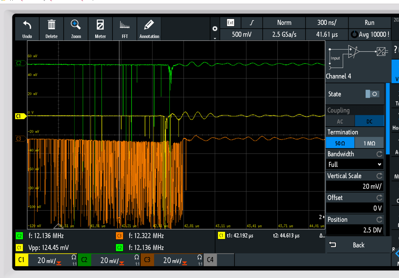This screenshot has height=278, width=399.
Task: Select 1 MΩ termination
Action: point(369,143)
